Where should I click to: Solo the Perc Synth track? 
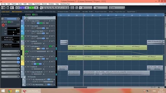pos(29,26)
